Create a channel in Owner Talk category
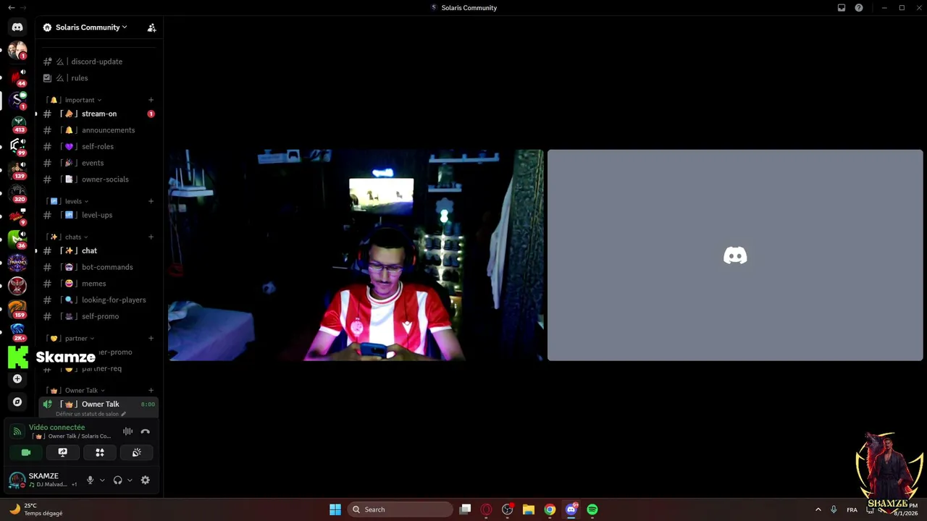This screenshot has height=521, width=927. tap(151, 390)
